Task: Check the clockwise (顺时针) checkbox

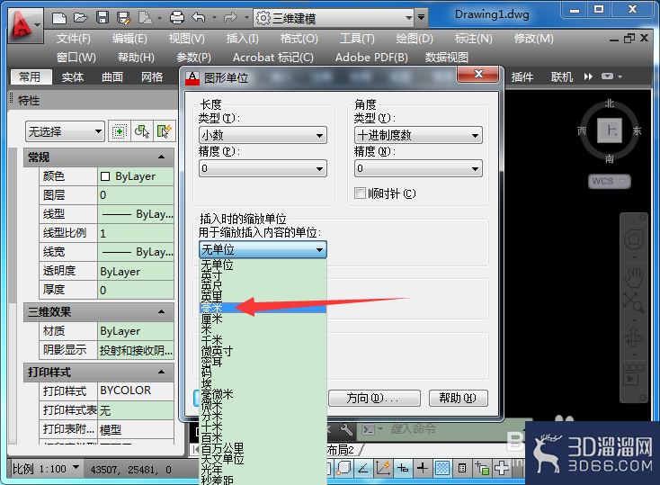Action: (x=361, y=193)
